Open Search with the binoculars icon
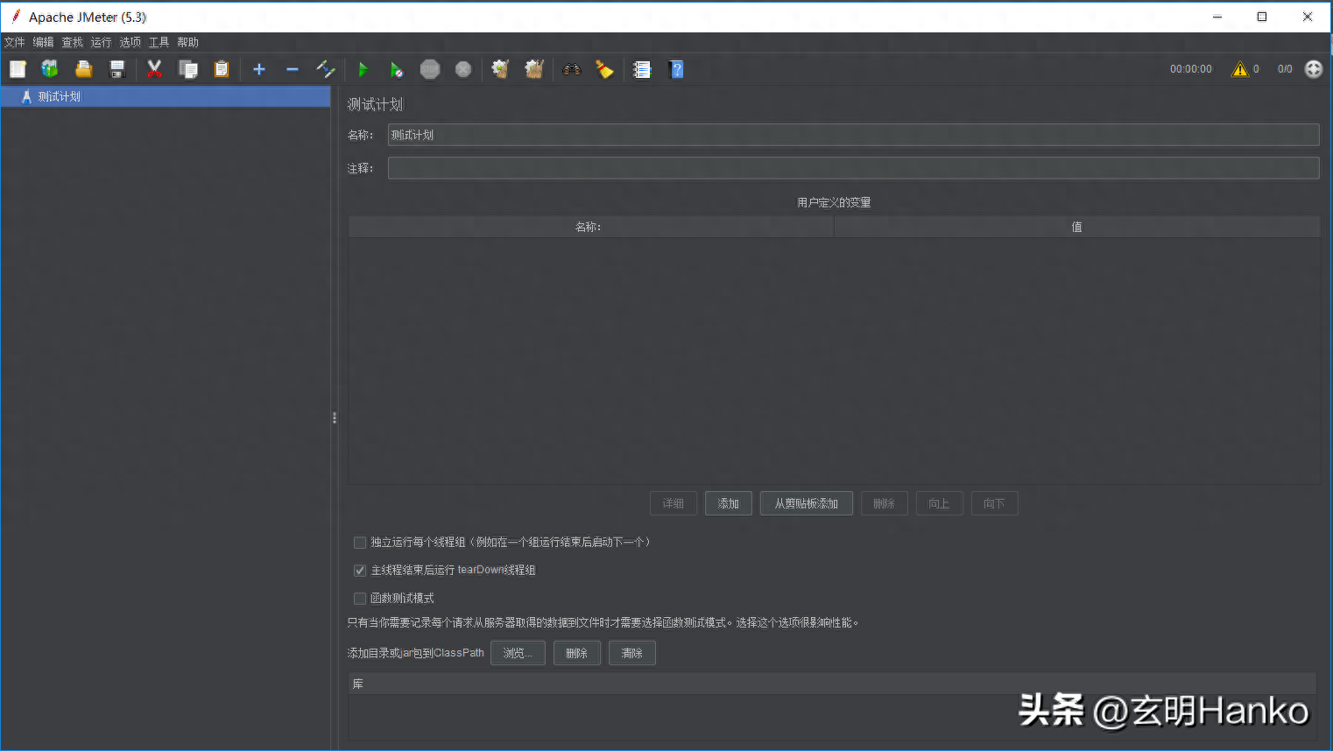The height and width of the screenshot is (751, 1333). pyautogui.click(x=572, y=69)
